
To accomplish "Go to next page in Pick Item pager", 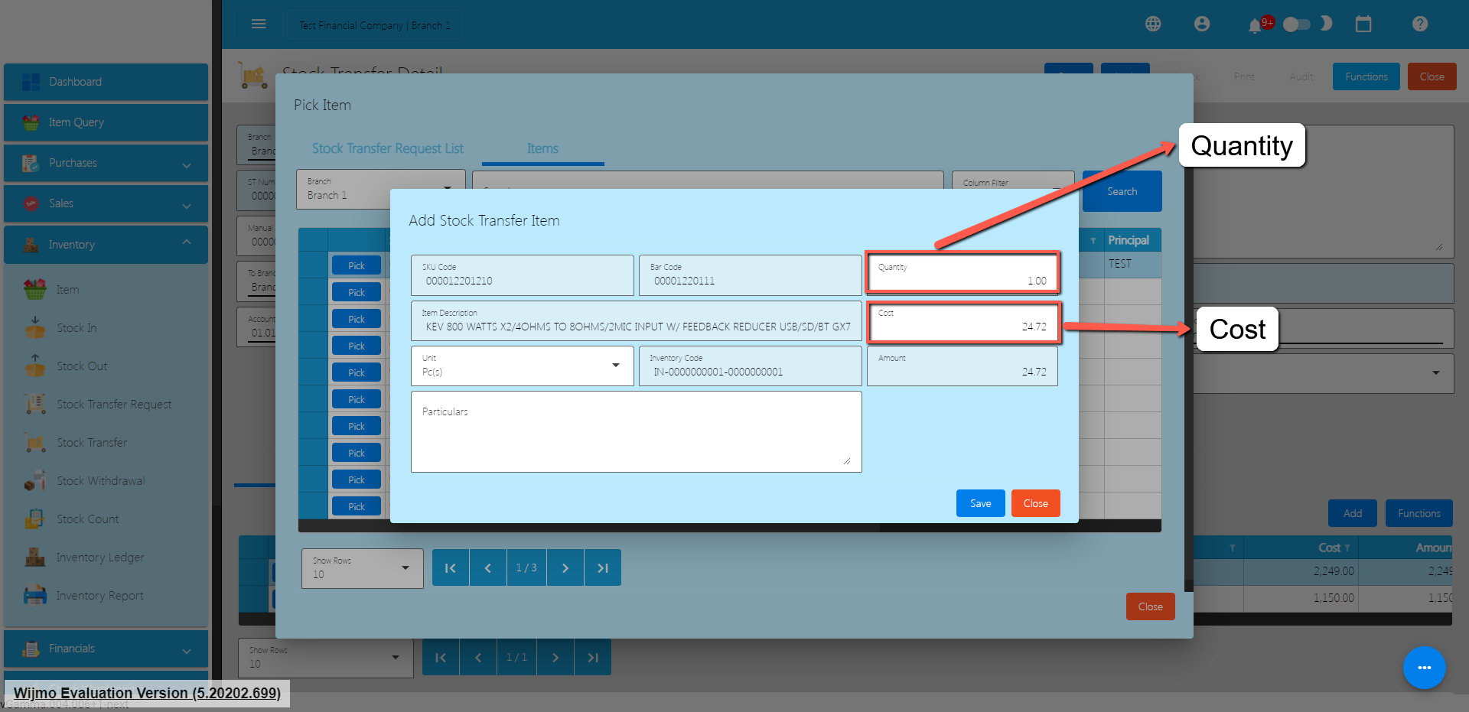I will [565, 567].
